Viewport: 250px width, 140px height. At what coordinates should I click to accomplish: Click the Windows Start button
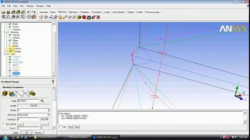coord(5,137)
